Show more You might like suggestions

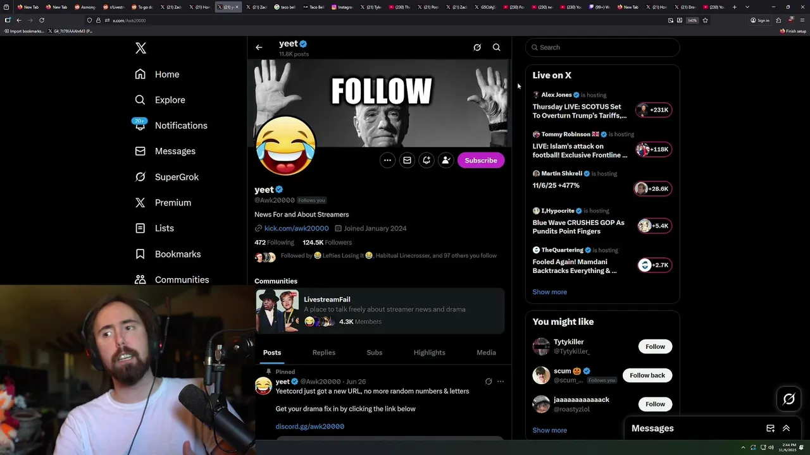pos(549,430)
